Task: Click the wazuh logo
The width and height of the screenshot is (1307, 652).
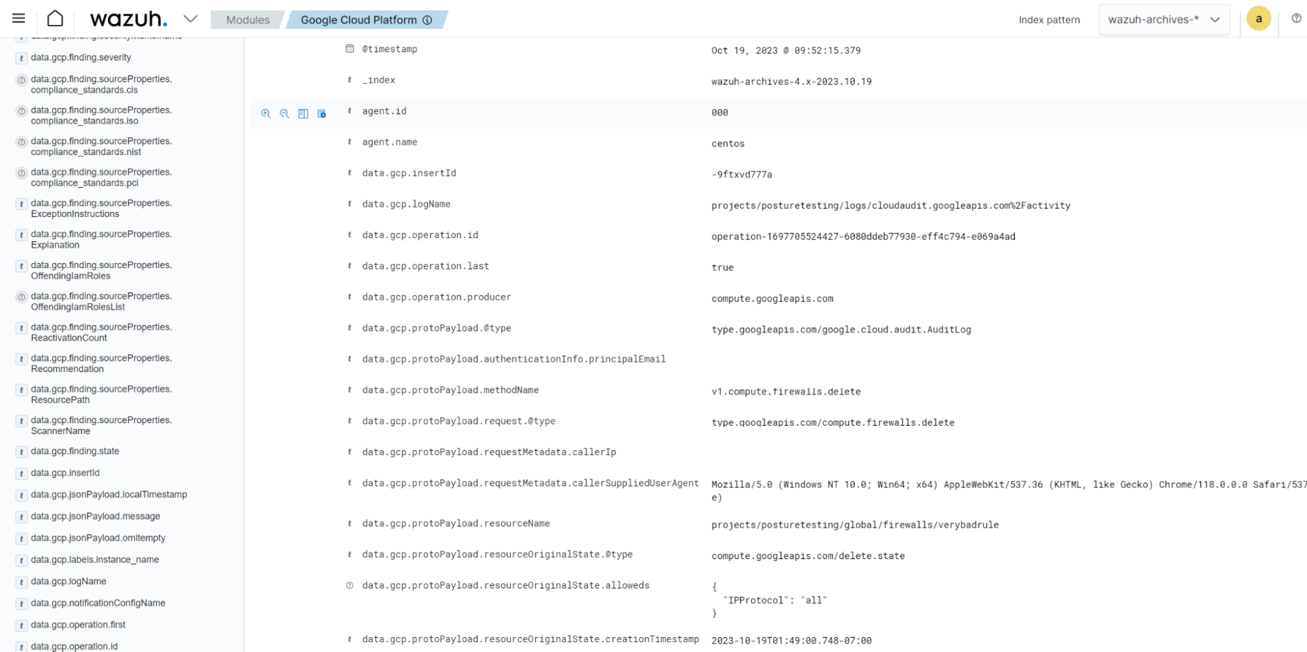Action: 128,19
